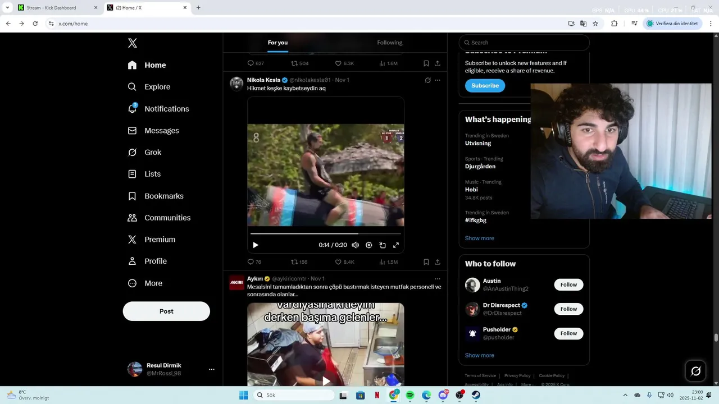The width and height of the screenshot is (719, 404).
Task: Mute the video volume
Action: pyautogui.click(x=355, y=245)
